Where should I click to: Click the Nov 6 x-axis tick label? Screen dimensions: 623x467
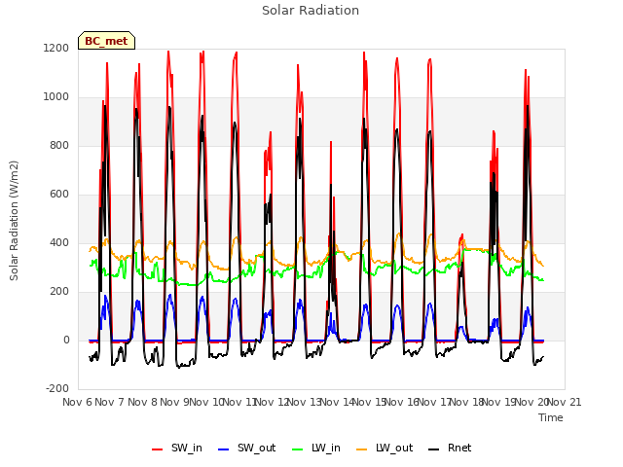tap(77, 402)
